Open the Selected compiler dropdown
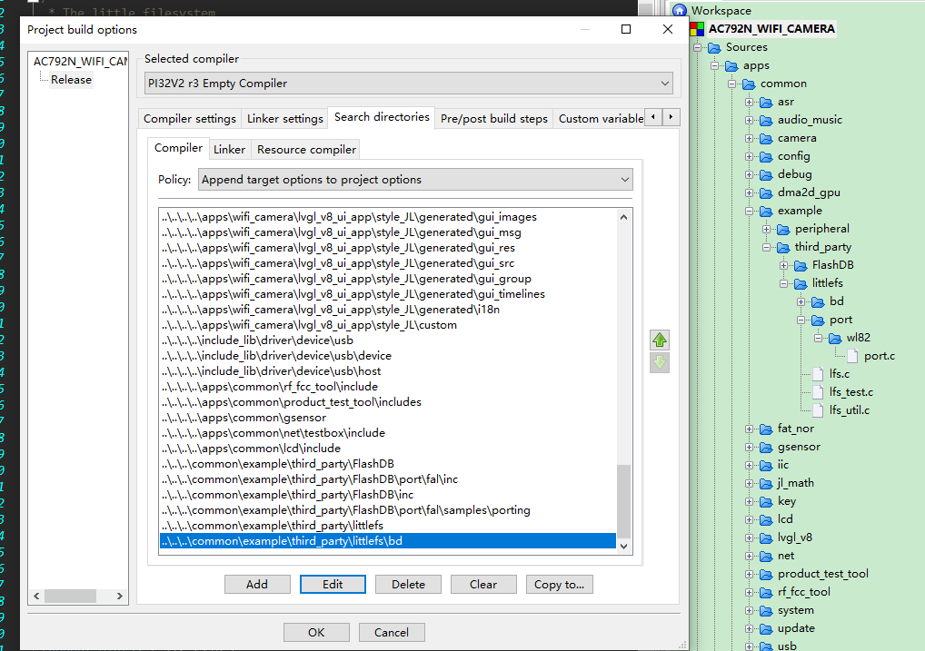Viewport: 925px width, 651px height. pos(408,84)
